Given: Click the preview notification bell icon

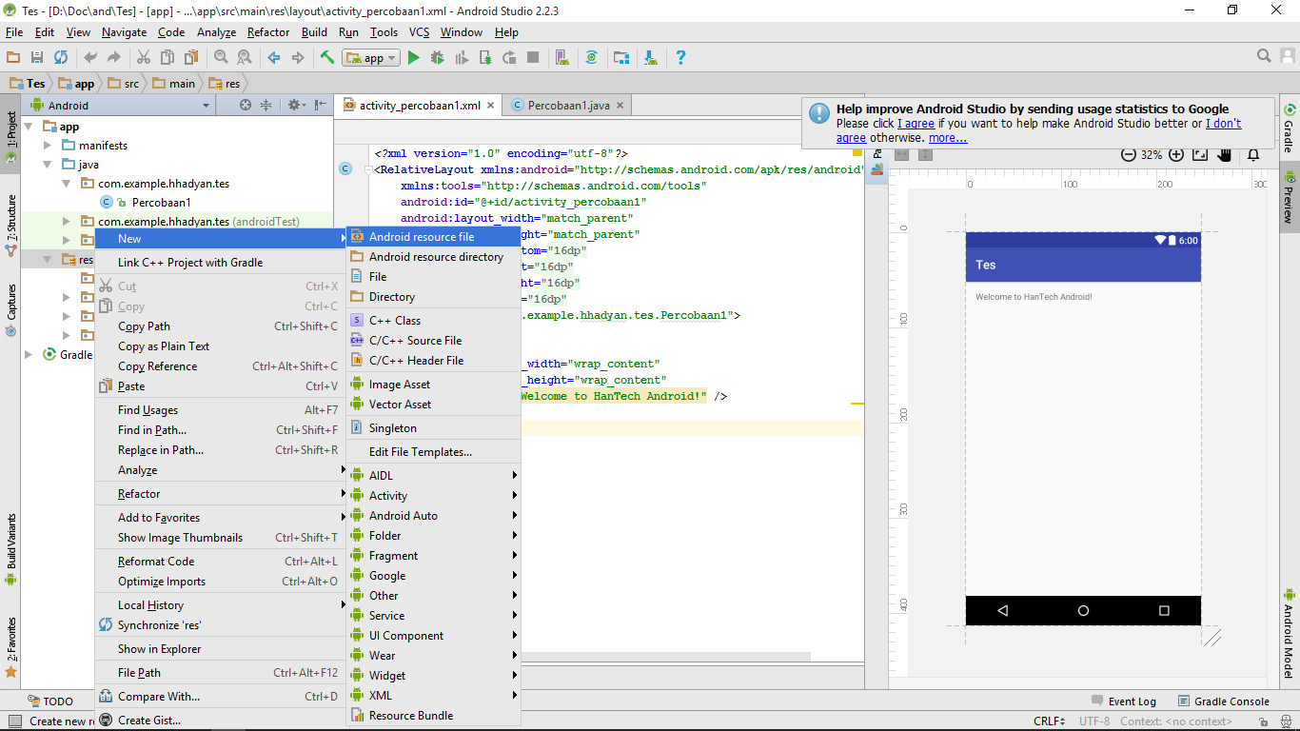Looking at the screenshot, I should pos(1253,154).
